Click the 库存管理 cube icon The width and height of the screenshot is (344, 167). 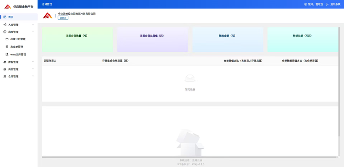click(5, 62)
